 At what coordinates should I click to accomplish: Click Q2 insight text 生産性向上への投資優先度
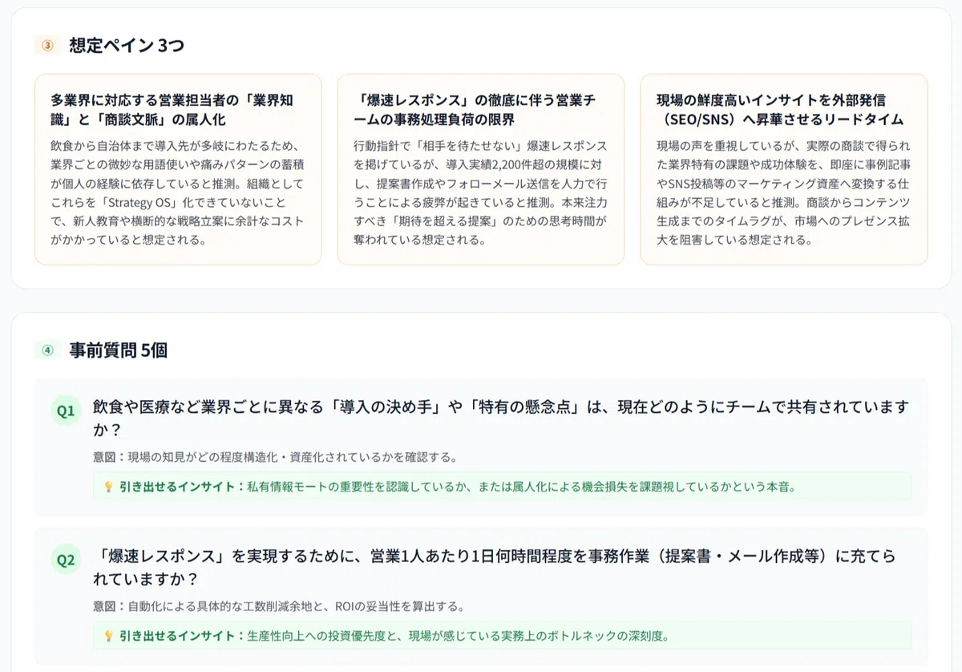(458, 636)
